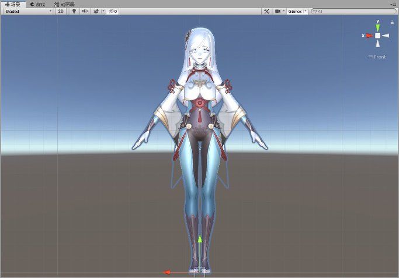Toggle scene effects (skybox, fog) button
The image size is (399, 278).
click(x=96, y=11)
